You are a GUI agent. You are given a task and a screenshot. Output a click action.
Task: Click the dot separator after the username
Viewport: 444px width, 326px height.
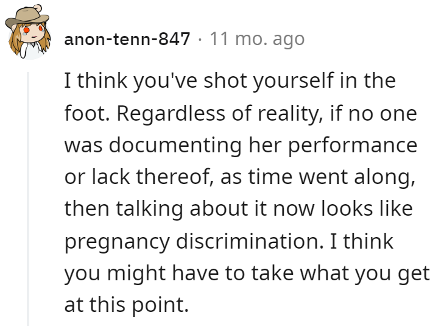tap(201, 40)
